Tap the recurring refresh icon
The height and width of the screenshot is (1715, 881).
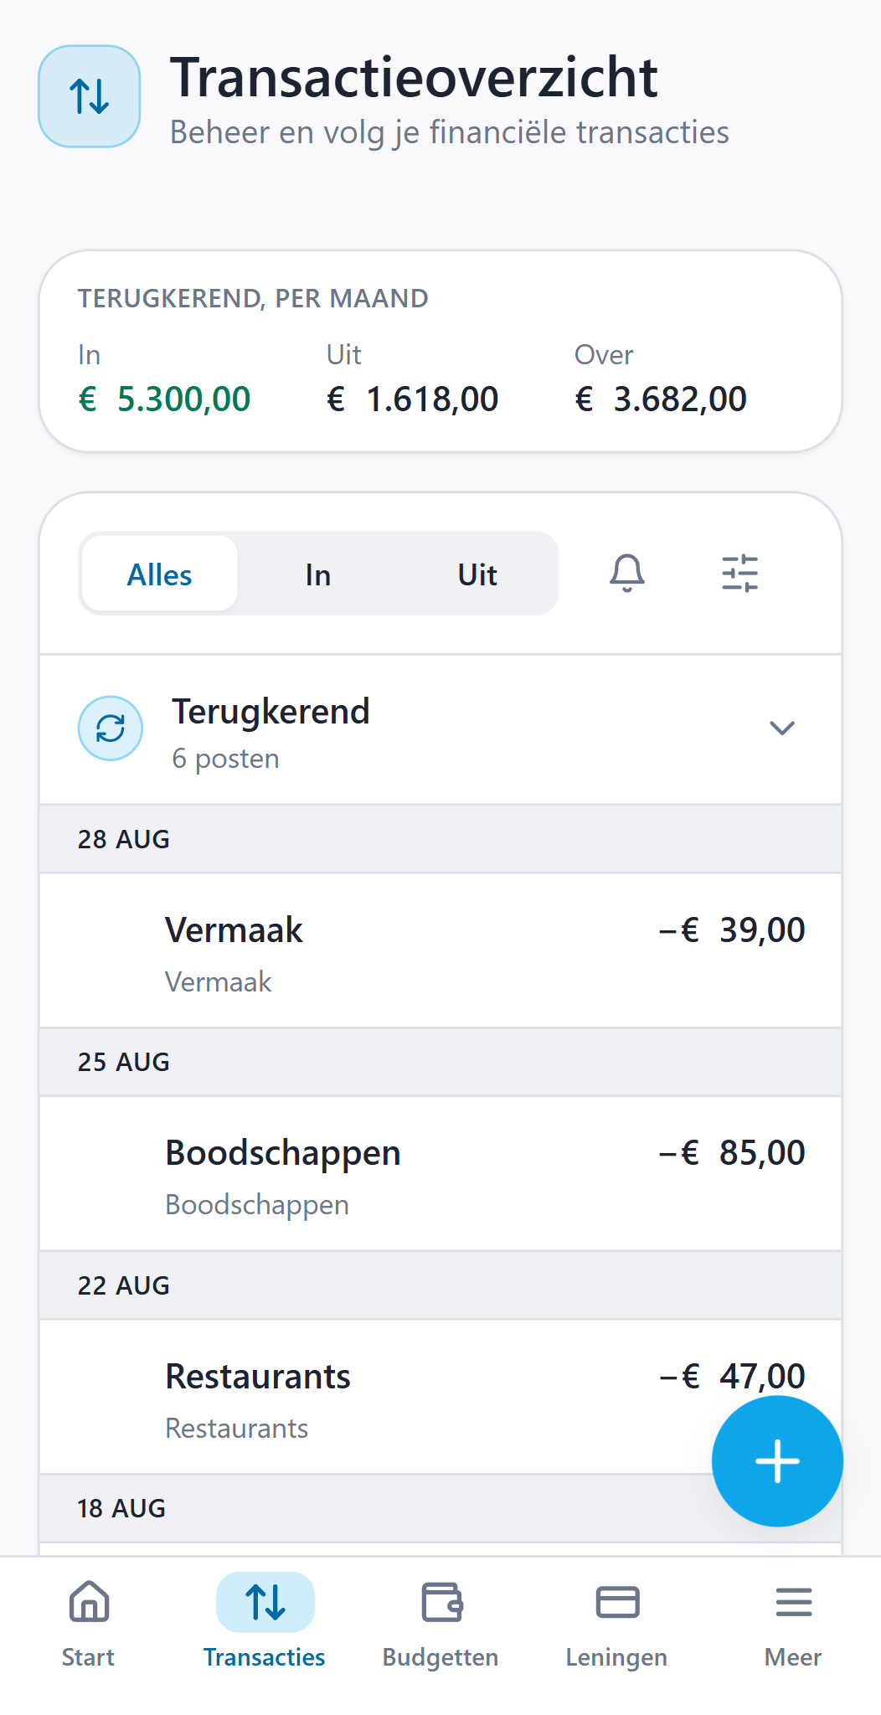click(x=111, y=729)
